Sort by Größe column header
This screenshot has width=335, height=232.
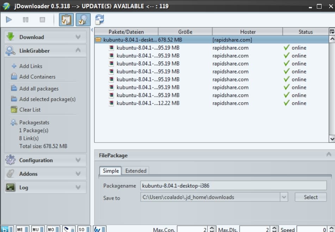point(185,32)
